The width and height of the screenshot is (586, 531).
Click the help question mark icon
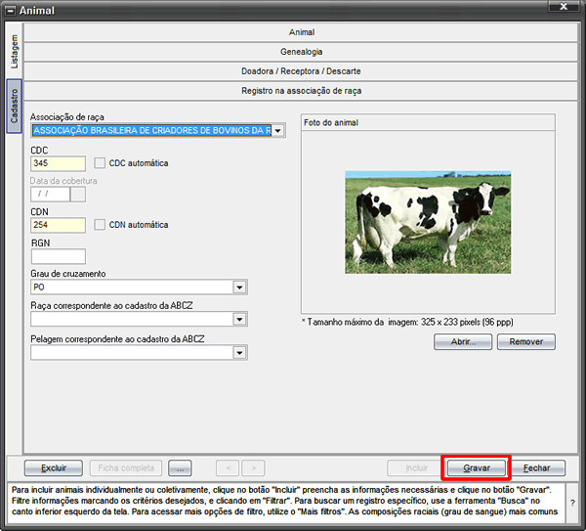click(x=572, y=503)
